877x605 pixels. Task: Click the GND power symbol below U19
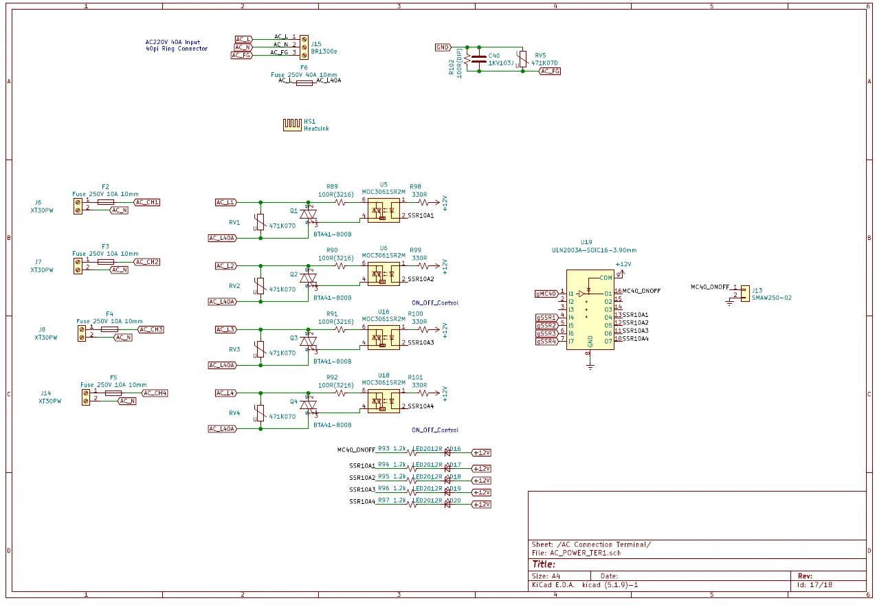[x=590, y=365]
